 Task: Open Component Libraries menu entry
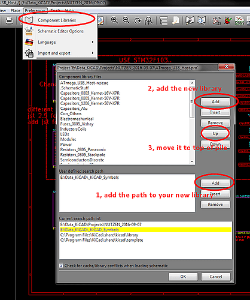coord(57,20)
